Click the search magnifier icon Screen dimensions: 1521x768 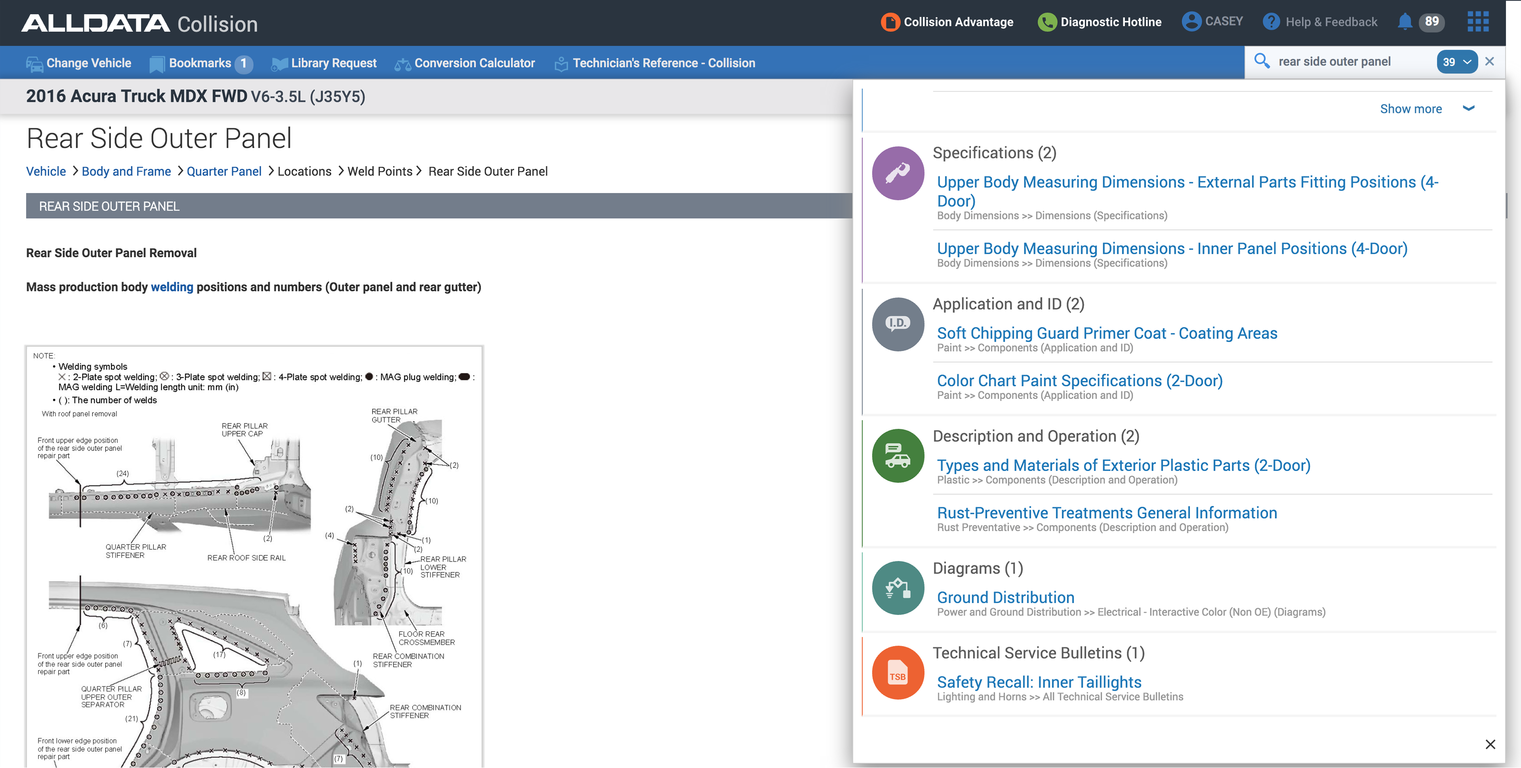point(1261,61)
